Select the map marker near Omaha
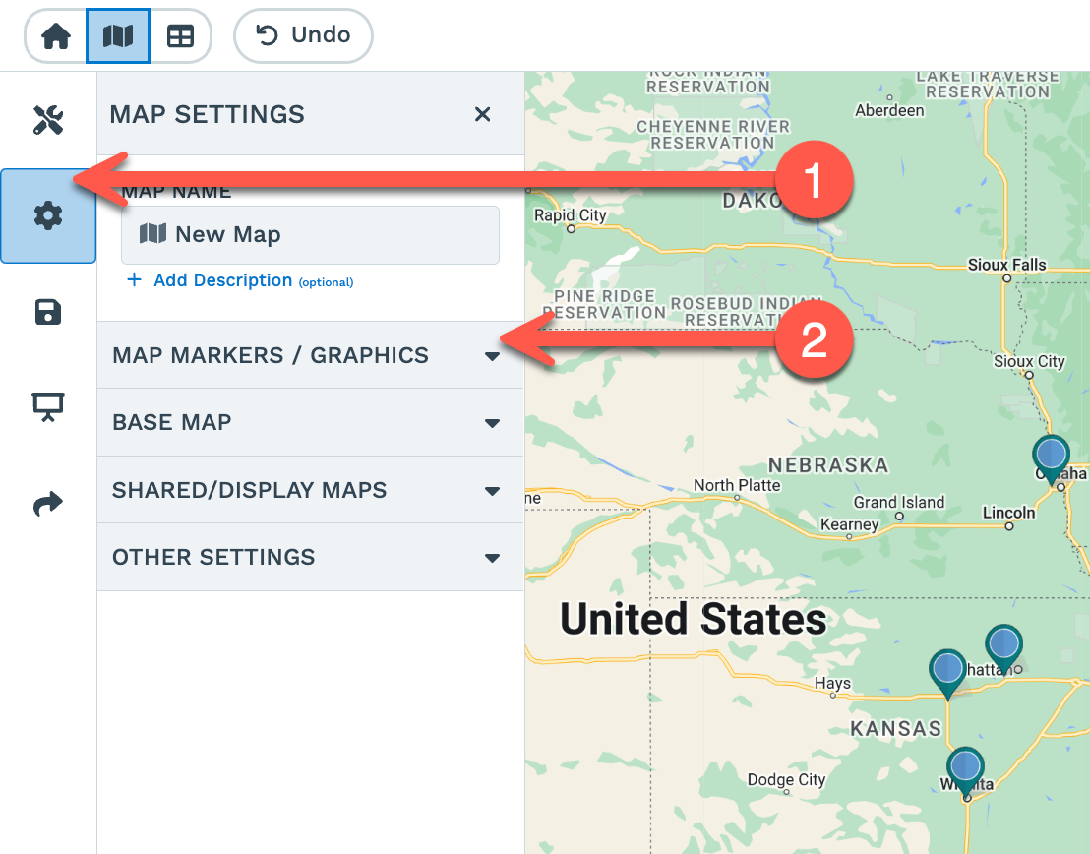This screenshot has width=1090, height=854. [x=1051, y=457]
